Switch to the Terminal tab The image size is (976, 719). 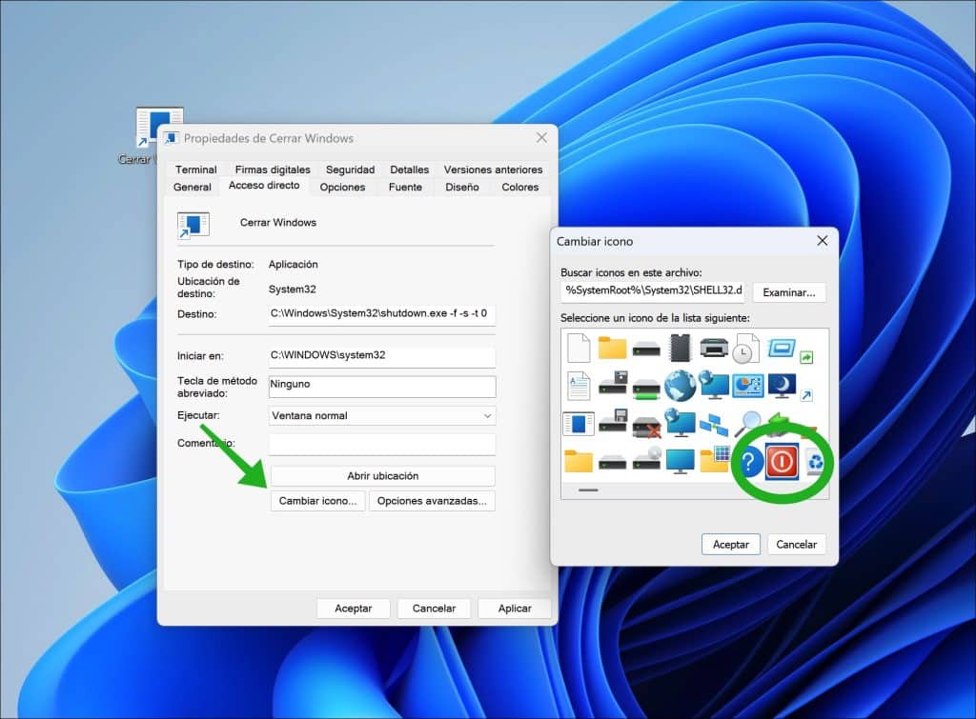(x=196, y=170)
